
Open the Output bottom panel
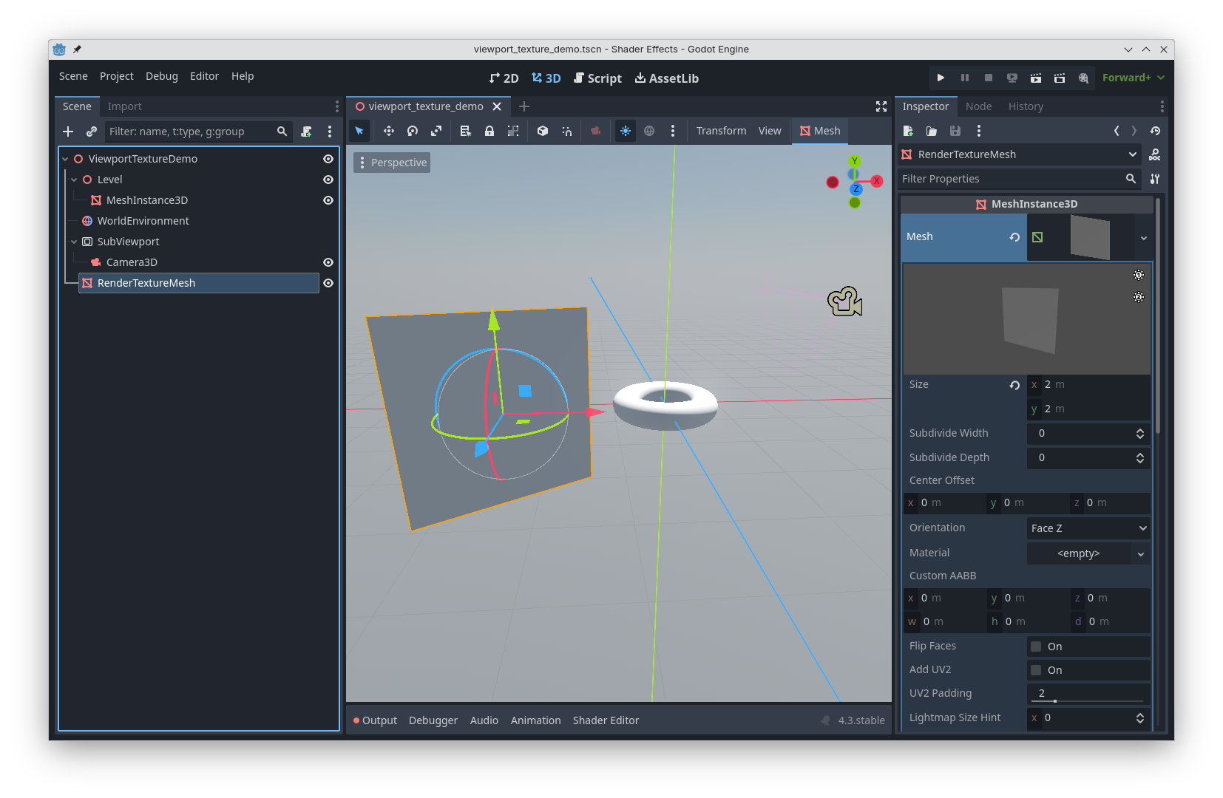(375, 720)
